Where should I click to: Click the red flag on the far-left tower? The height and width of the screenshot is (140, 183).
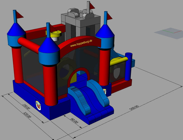click(20, 14)
